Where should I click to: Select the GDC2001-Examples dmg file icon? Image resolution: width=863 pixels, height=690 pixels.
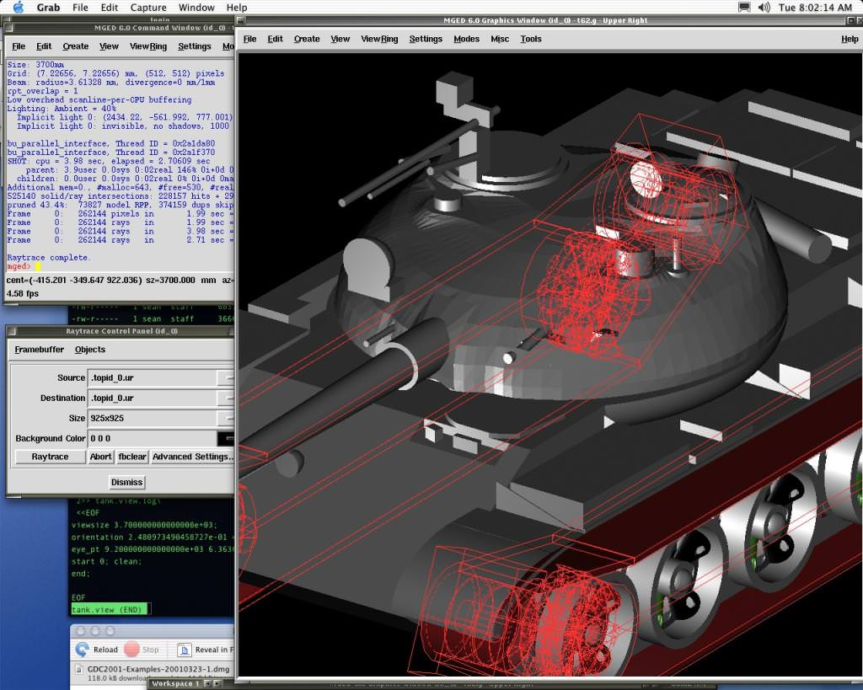[79, 670]
